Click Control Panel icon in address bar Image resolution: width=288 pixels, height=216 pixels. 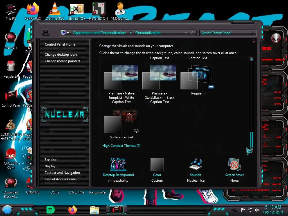coord(63,33)
